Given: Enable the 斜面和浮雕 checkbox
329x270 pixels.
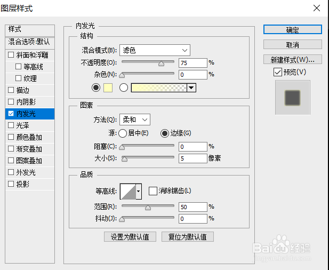Looking at the screenshot, I should coord(11,55).
